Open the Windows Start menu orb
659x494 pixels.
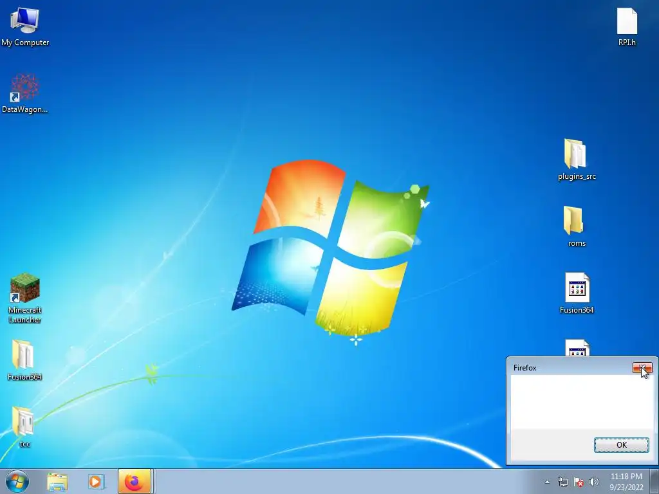click(17, 481)
